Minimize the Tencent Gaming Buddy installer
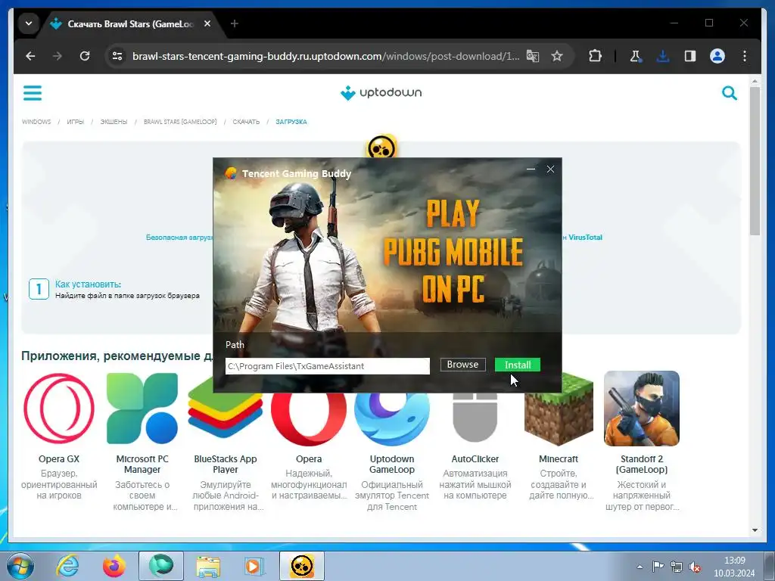Image resolution: width=775 pixels, height=581 pixels. (531, 169)
